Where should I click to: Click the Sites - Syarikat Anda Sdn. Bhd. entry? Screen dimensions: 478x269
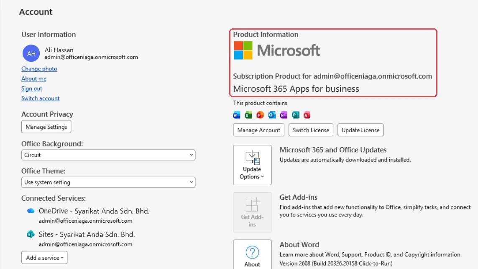click(87, 234)
